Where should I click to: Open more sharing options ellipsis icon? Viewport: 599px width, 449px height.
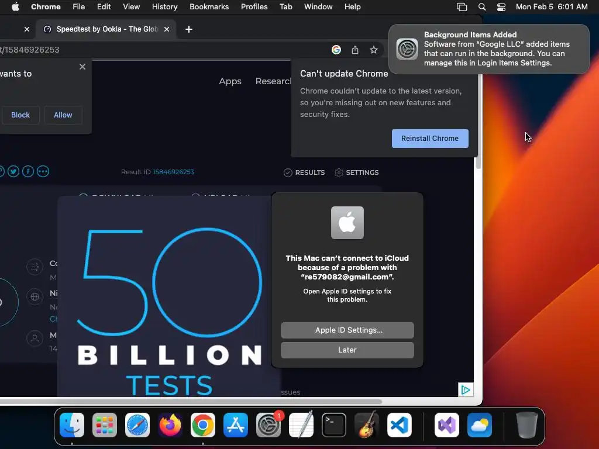coord(43,171)
